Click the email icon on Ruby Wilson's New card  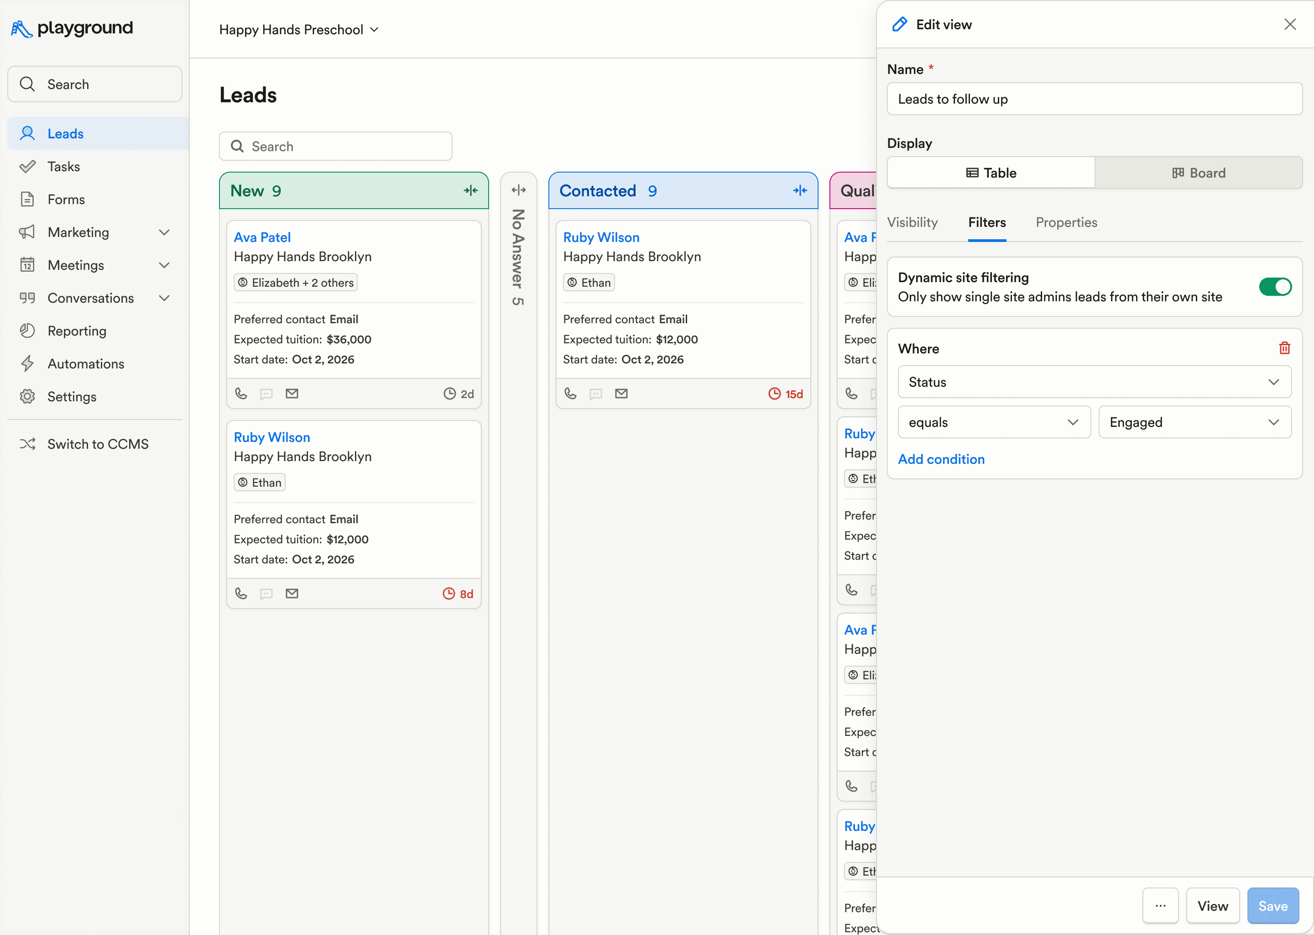292,594
